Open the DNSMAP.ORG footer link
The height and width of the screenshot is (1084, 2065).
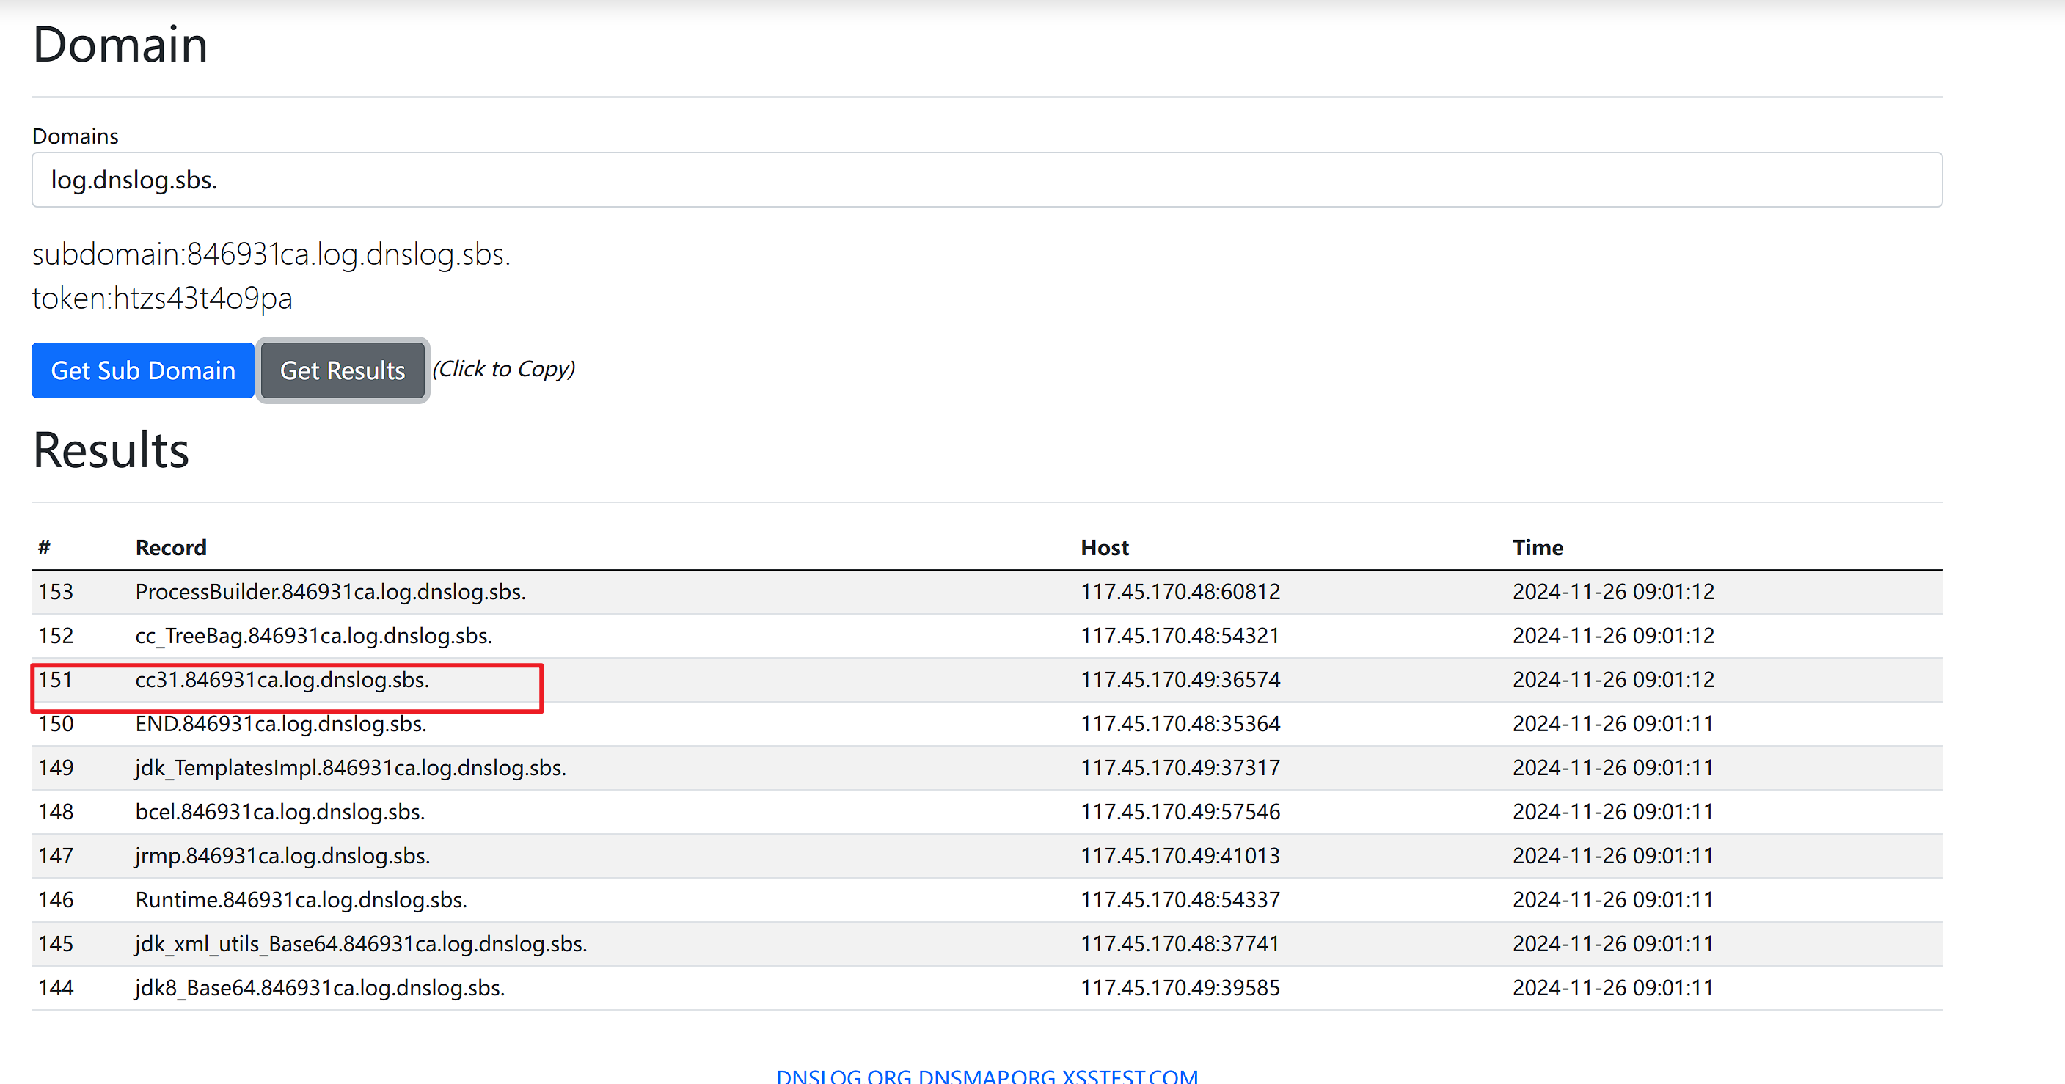tap(986, 1075)
